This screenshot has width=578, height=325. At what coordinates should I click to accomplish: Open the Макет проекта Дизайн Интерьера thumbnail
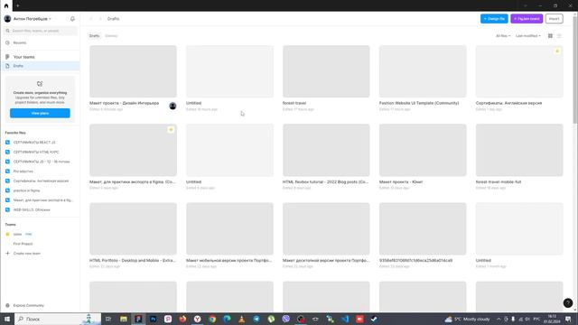(133, 71)
